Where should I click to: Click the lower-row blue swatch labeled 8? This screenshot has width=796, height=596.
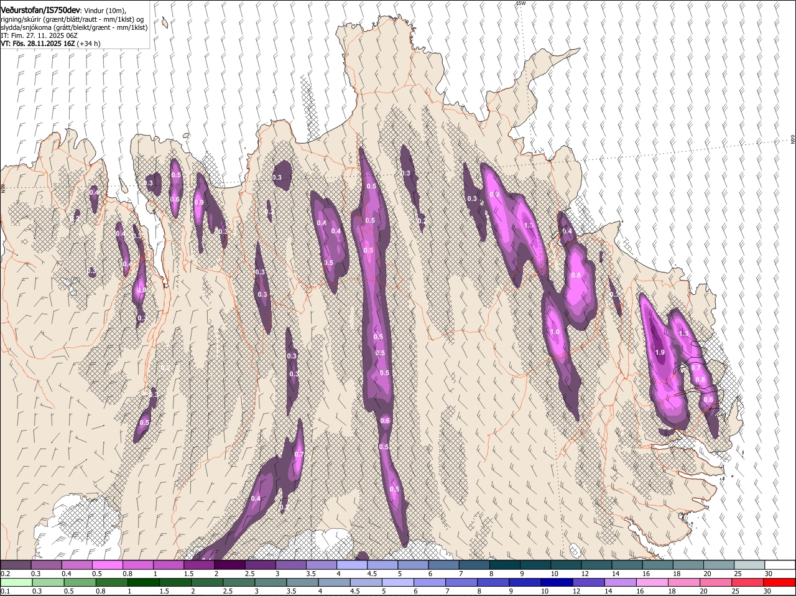pos(493,582)
